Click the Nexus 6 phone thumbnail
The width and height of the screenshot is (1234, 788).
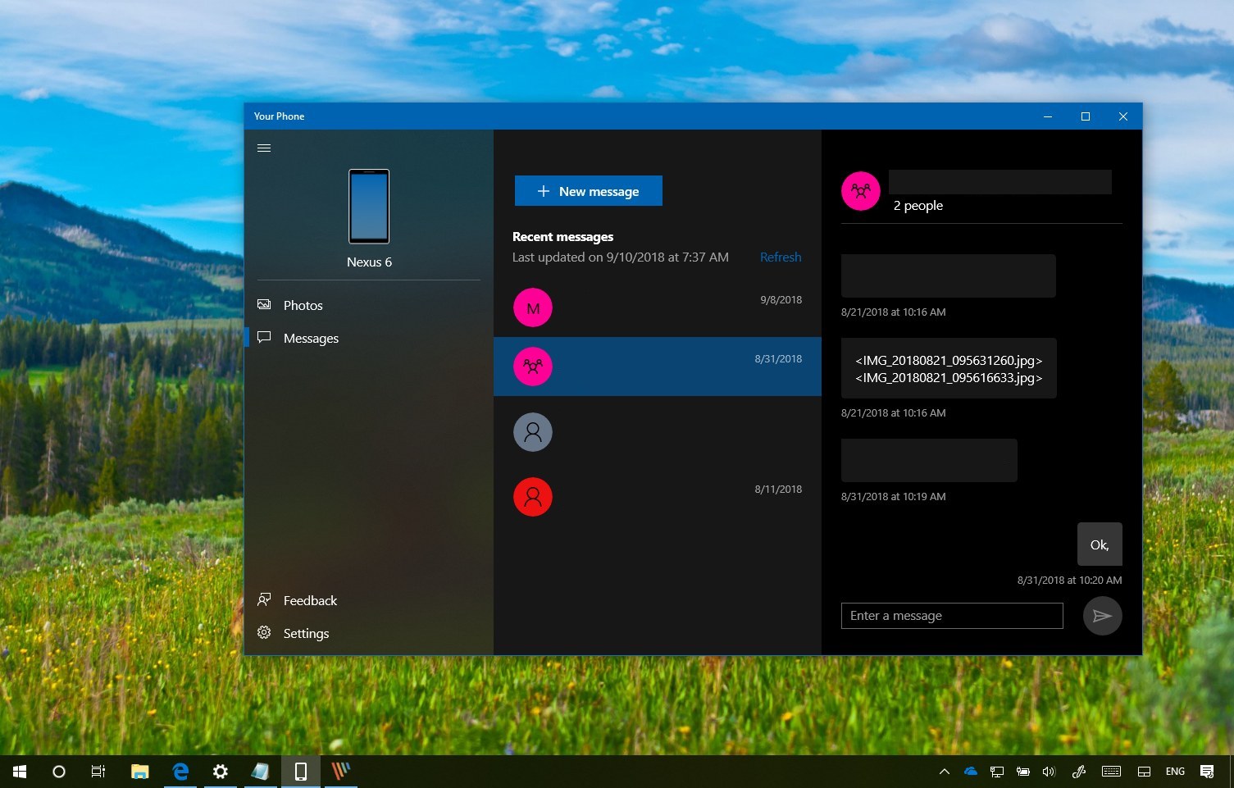pos(368,207)
